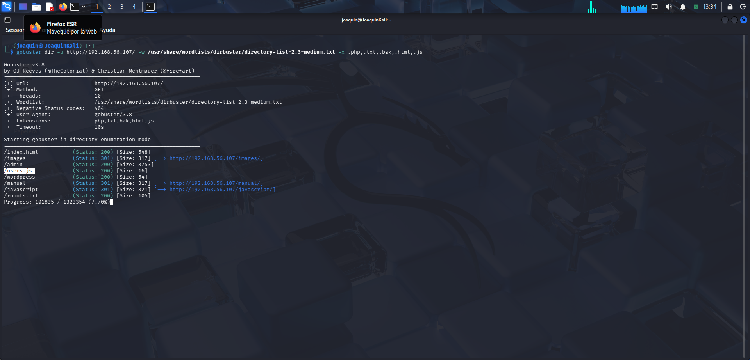This screenshot has width=750, height=360.
Task: Mute audio via the volume icon
Action: (x=669, y=7)
